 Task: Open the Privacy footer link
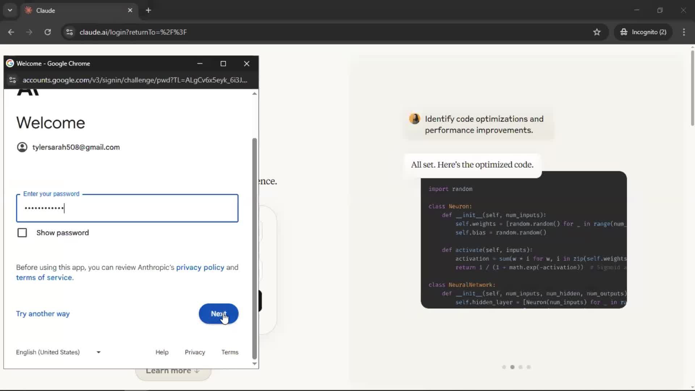pos(195,352)
